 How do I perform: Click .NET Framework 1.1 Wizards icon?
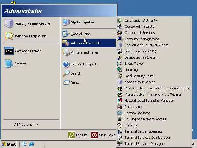(120, 94)
